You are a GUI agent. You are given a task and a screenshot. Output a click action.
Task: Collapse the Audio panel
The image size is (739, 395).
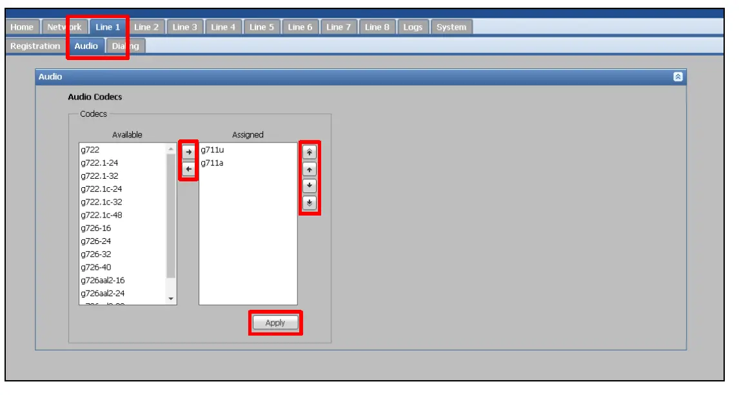click(678, 76)
